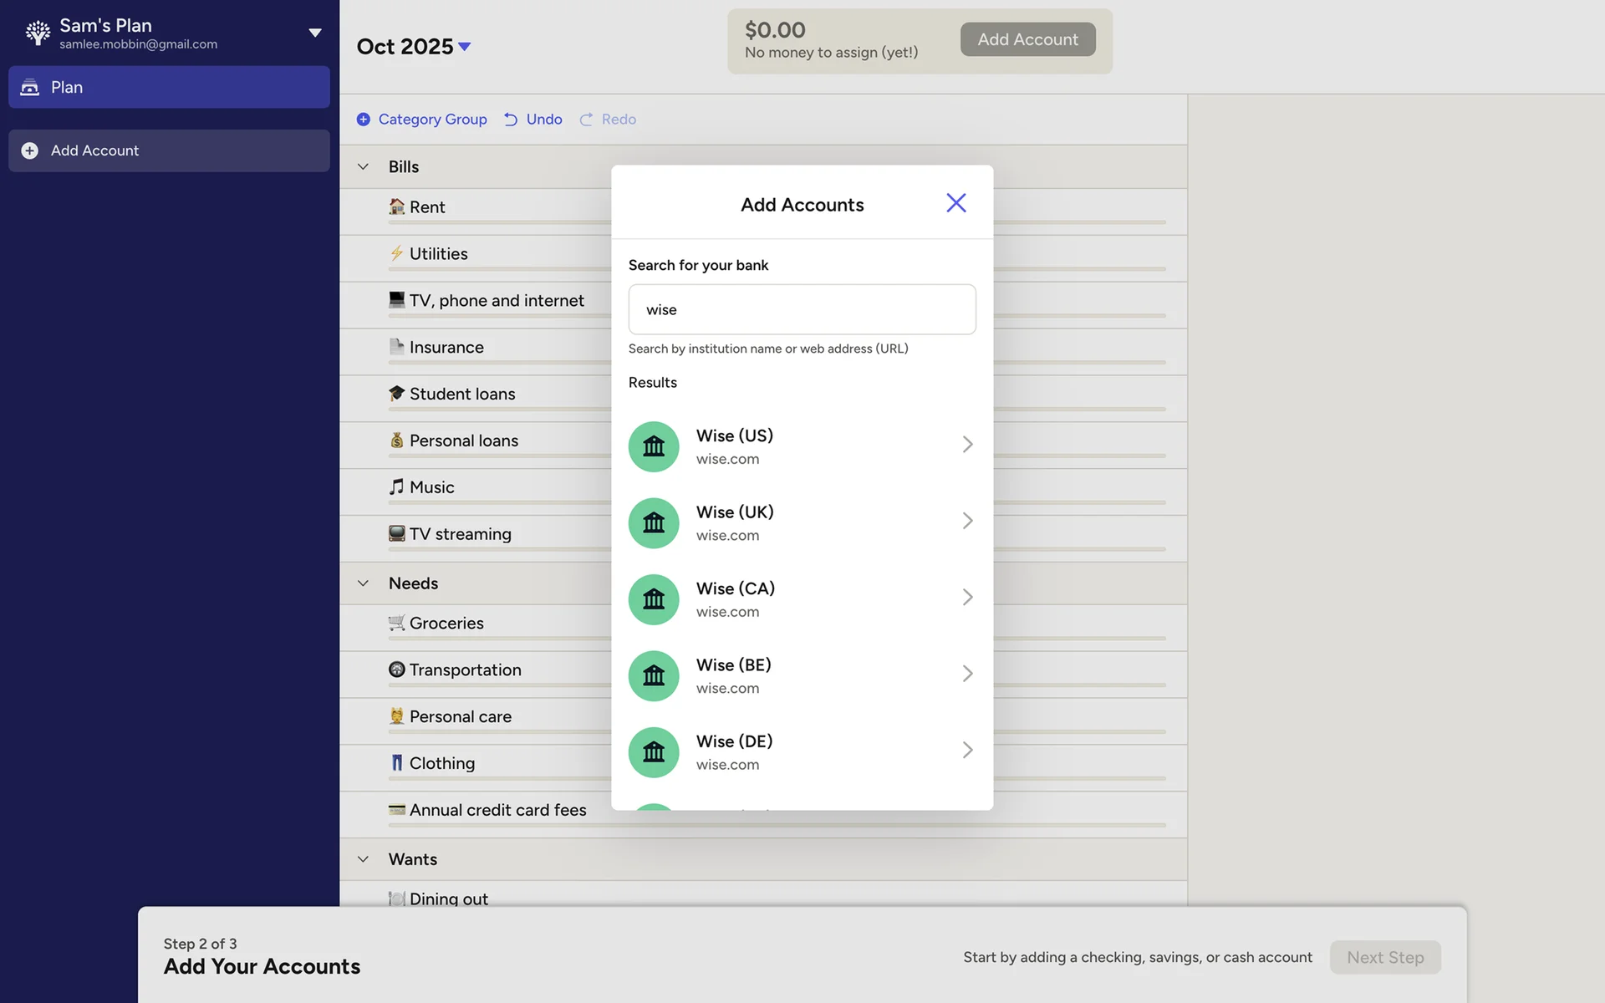Select the Wise (BE) result
Viewport: 1605px width, 1003px height.
pyautogui.click(x=801, y=675)
